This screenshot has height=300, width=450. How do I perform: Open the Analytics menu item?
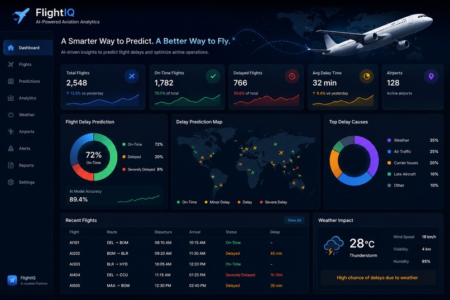[x=28, y=98]
